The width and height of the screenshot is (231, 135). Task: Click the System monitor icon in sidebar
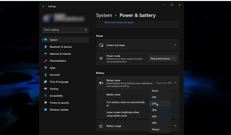pos(46,40)
